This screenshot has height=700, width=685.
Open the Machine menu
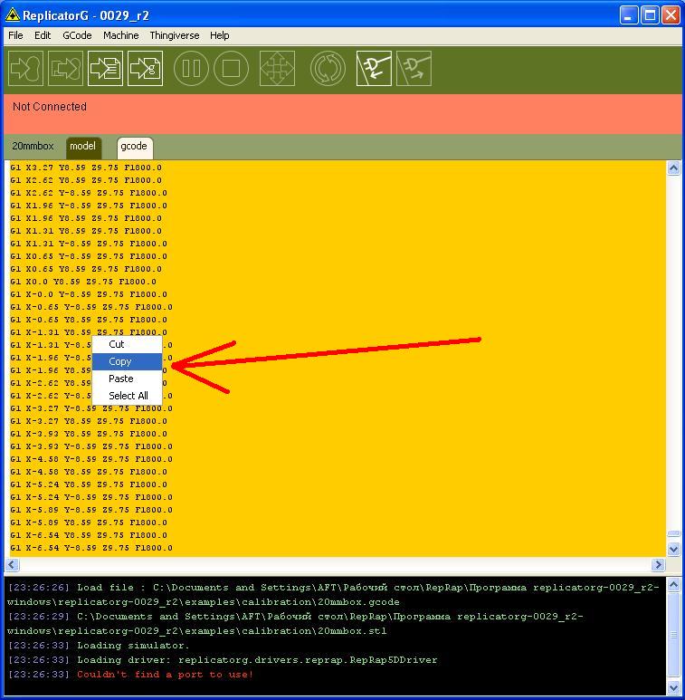click(121, 35)
